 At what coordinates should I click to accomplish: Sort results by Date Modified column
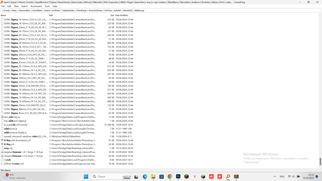[129, 15]
